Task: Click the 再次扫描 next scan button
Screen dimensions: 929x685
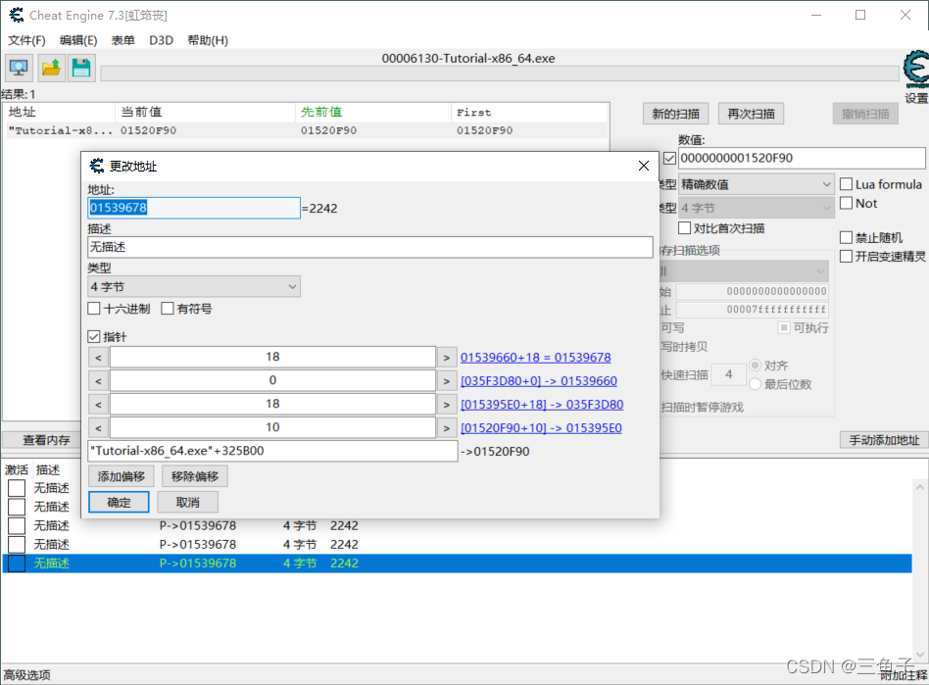Action: 751,114
